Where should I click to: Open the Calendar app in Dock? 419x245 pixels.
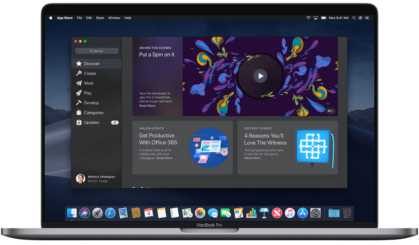[x=149, y=213]
